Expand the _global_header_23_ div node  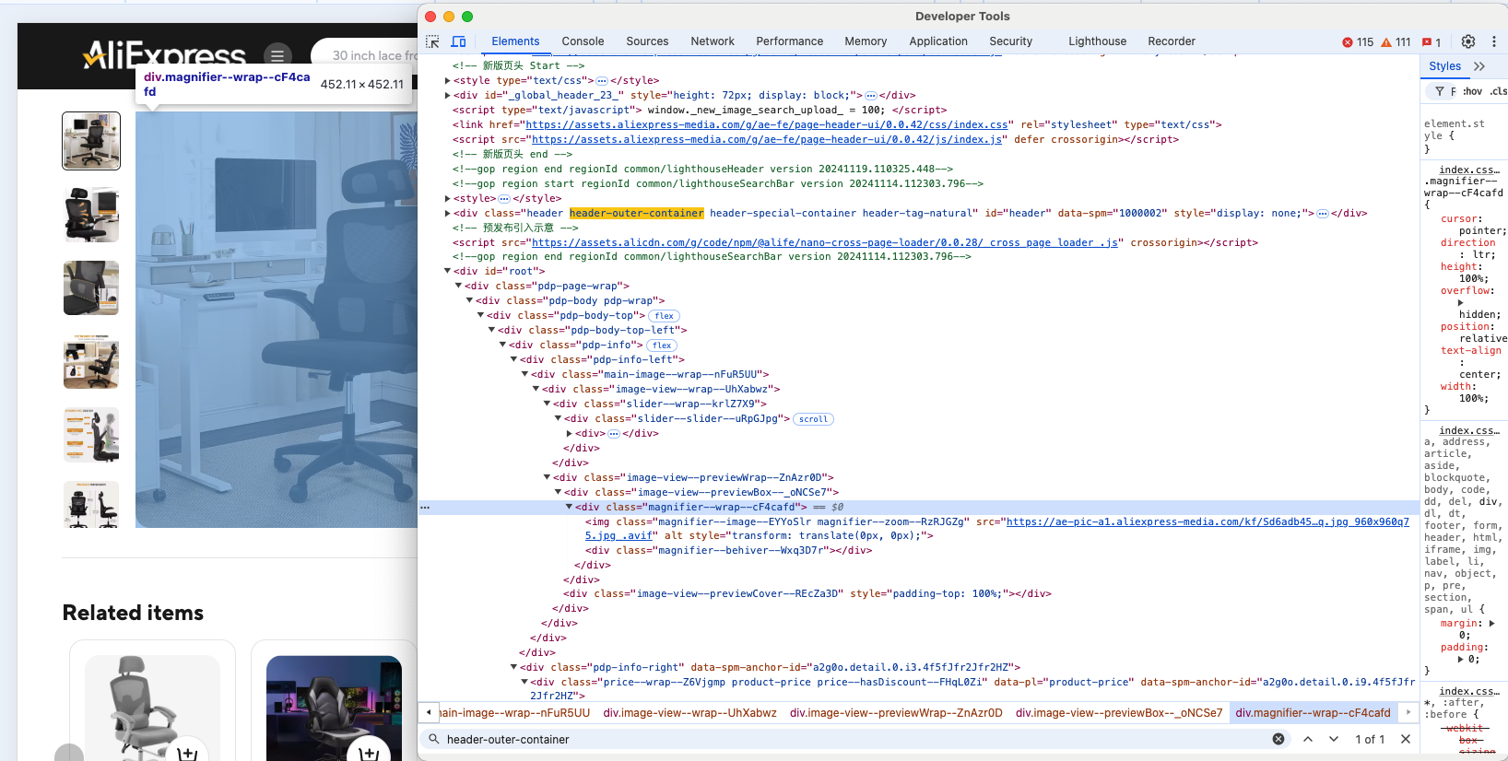[448, 96]
